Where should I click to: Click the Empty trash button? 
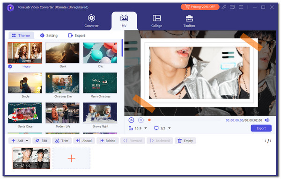[185, 141]
